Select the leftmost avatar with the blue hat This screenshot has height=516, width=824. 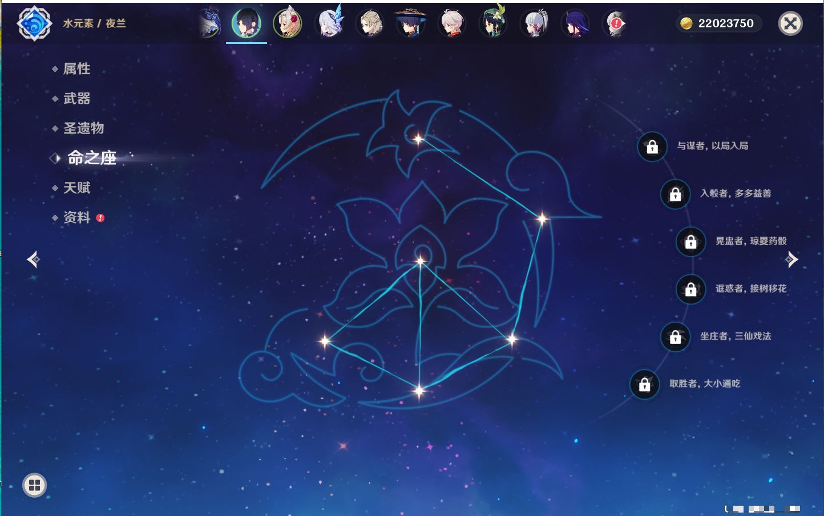click(209, 23)
